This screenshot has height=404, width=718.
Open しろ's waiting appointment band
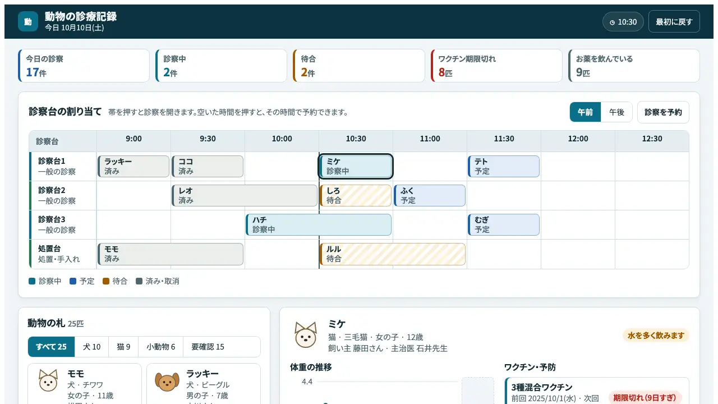(x=356, y=196)
